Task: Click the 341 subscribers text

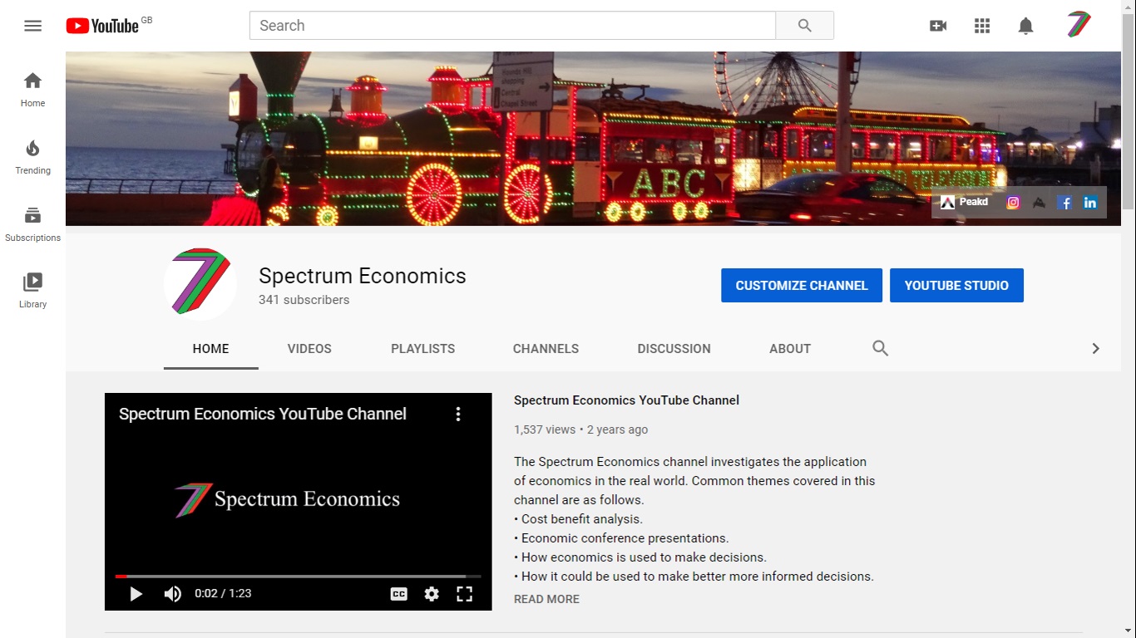Action: point(304,300)
